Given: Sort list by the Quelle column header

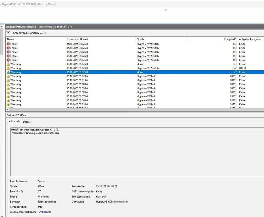Looking at the screenshot, I should point(141,39).
